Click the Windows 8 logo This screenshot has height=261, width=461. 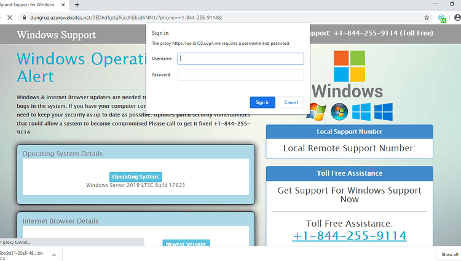pyautogui.click(x=361, y=112)
